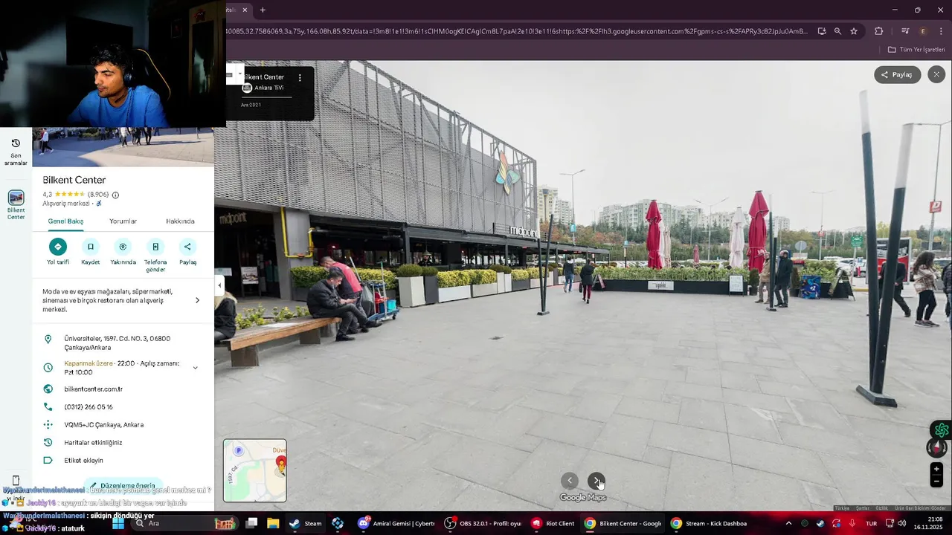Expand the place description chevron

click(197, 300)
